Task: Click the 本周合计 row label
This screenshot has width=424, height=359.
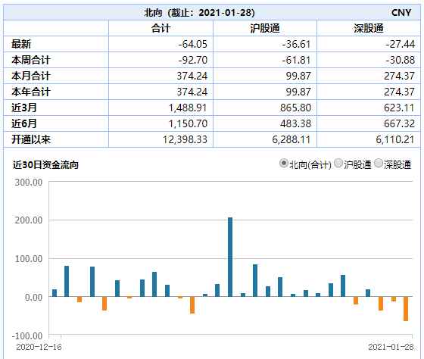Action: point(31,60)
